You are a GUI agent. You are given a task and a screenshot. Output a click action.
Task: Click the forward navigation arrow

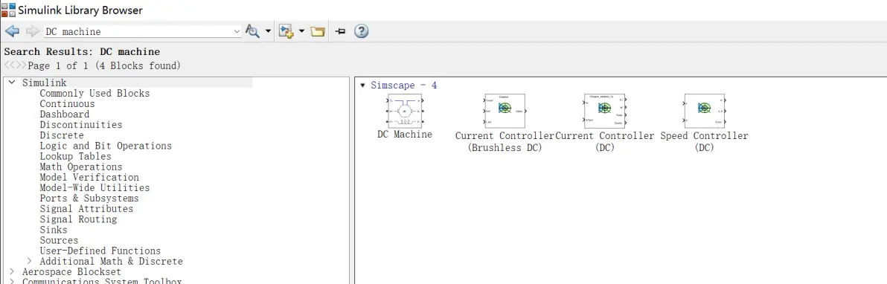pyautogui.click(x=32, y=32)
